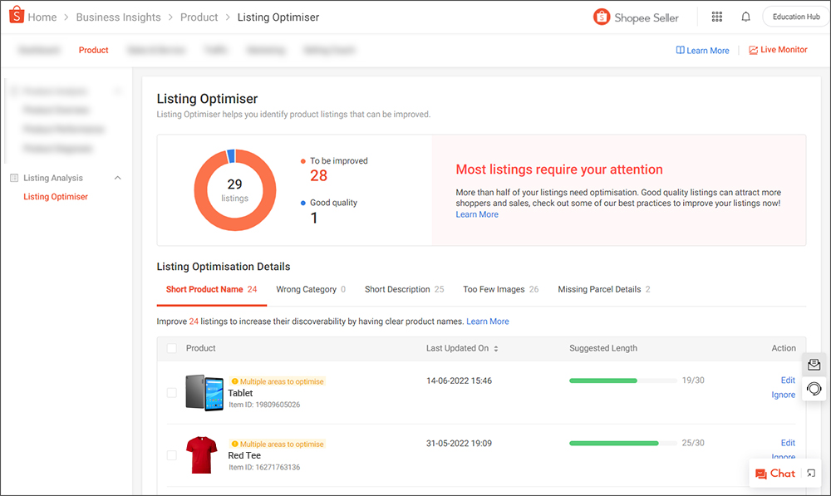Collapse the Listing Analysis sidebar section
The height and width of the screenshot is (496, 831).
coord(117,177)
